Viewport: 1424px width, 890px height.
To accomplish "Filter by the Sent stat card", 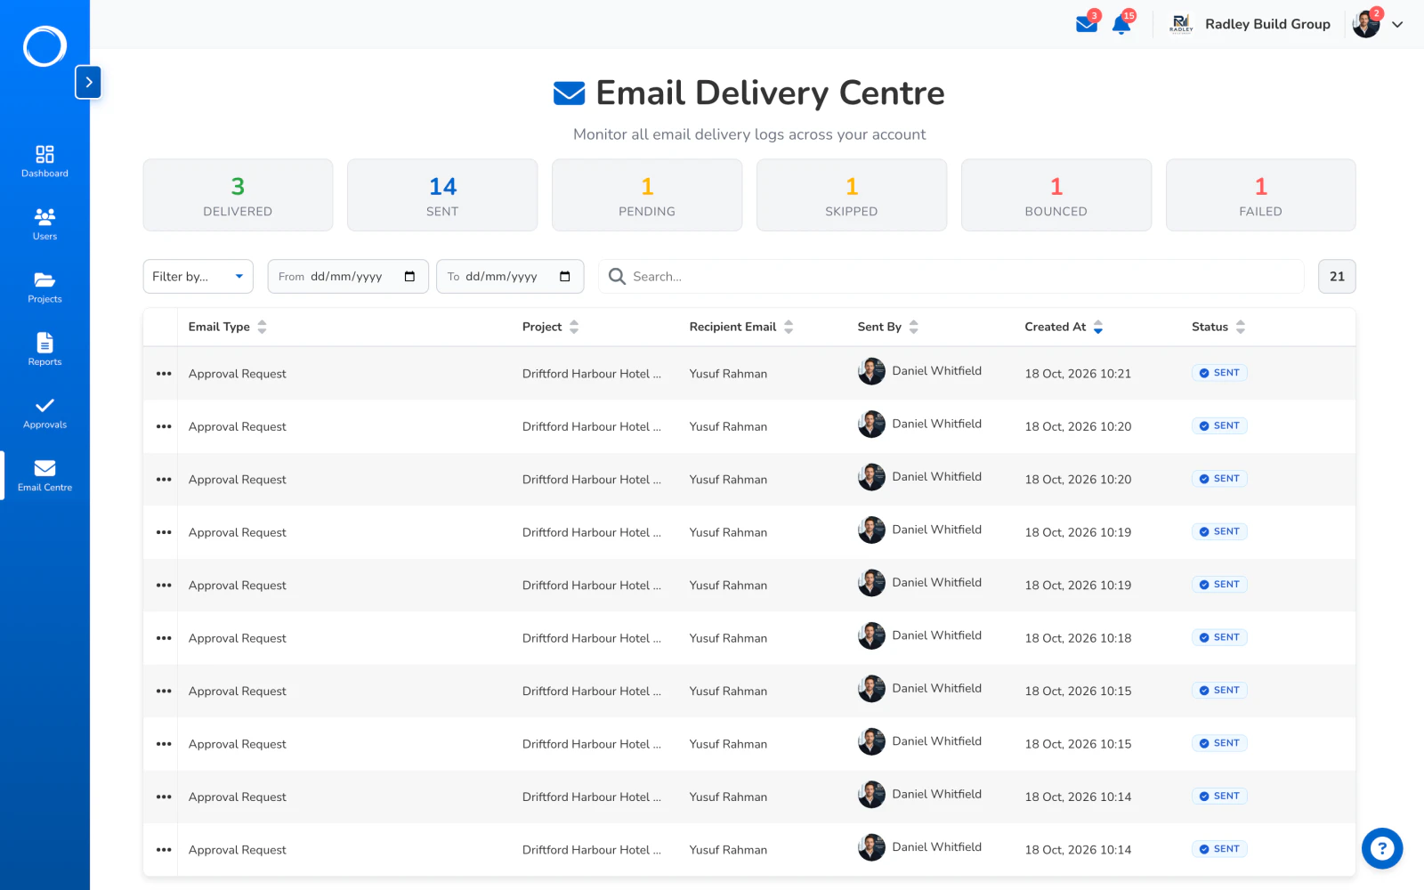I will (x=442, y=195).
